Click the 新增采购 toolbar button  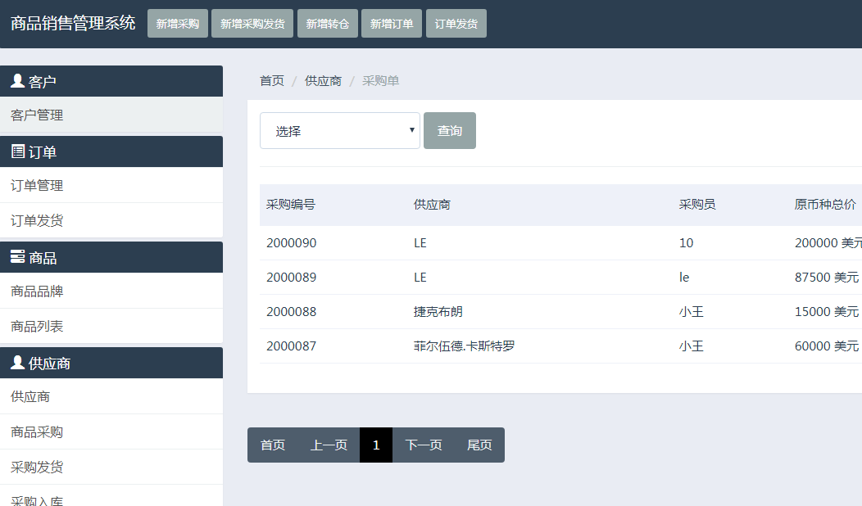pos(178,24)
